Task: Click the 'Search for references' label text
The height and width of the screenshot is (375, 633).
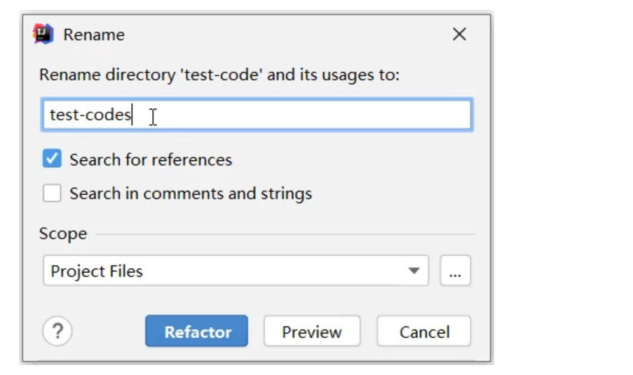Action: [151, 160]
